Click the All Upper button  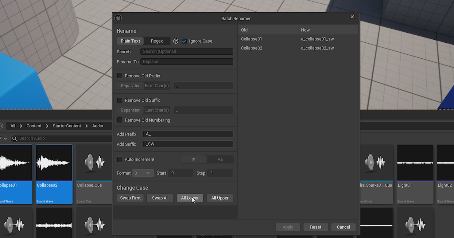point(220,198)
